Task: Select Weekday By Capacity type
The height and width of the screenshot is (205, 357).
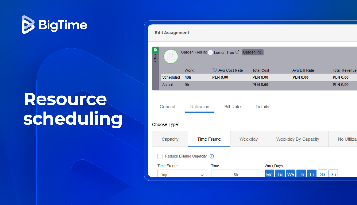Action: (x=298, y=139)
